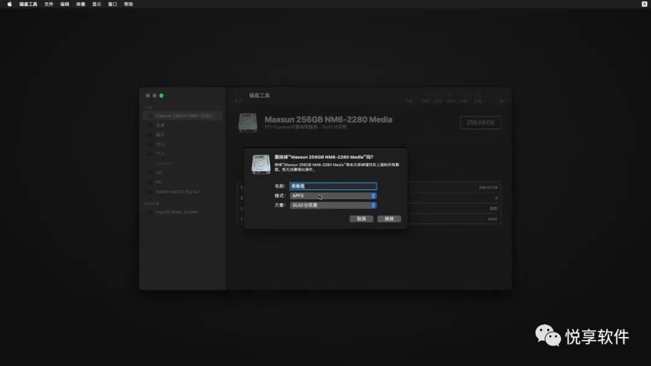This screenshot has height=366, width=651.
Task: Click the 抹掉 button to erase
Action: (389, 219)
